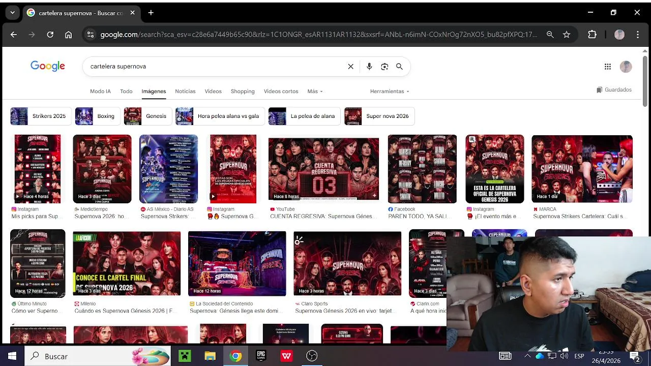Switch to Videos cortos tab
Viewport: 651px width, 366px height.
[x=281, y=91]
